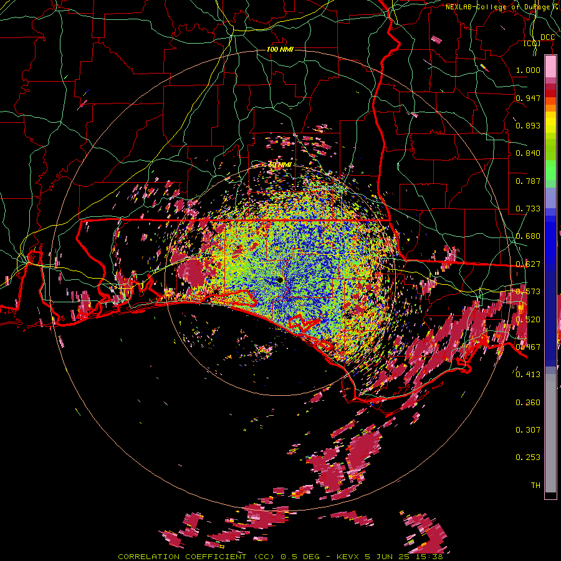
Task: Click the NEXLAB-College of DuPage credit text
Action: pos(502,7)
